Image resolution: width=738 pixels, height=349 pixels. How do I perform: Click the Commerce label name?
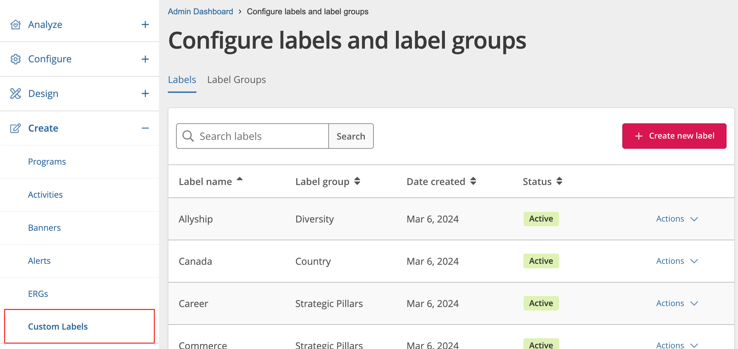(x=203, y=345)
